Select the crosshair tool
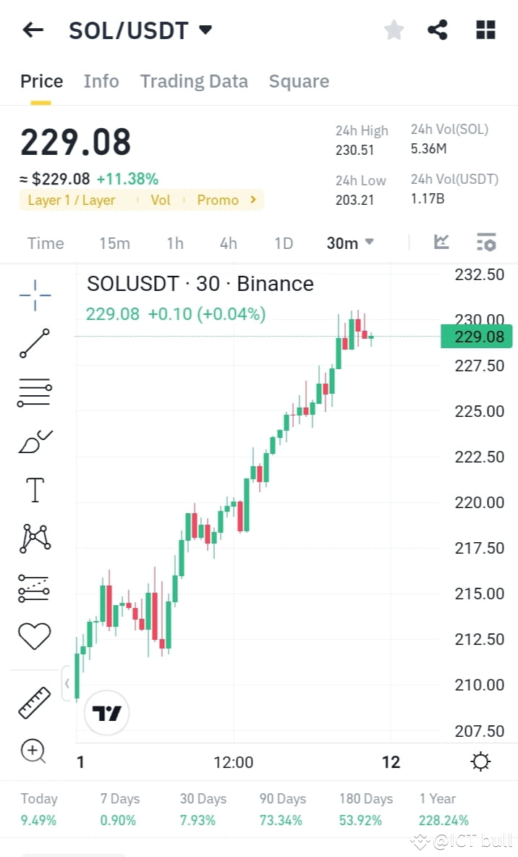This screenshot has width=518, height=857. coord(33,295)
